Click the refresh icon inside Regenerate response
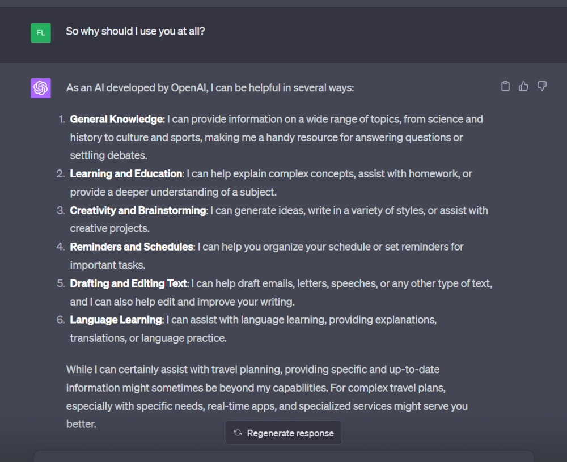 tap(236, 433)
